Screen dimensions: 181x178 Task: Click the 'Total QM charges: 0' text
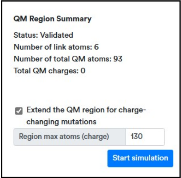[49, 71]
